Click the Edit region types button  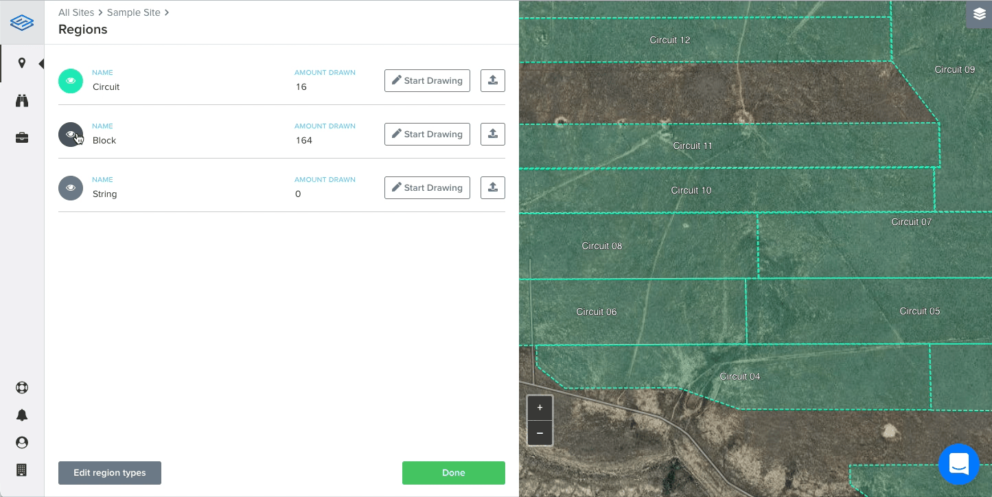click(110, 473)
